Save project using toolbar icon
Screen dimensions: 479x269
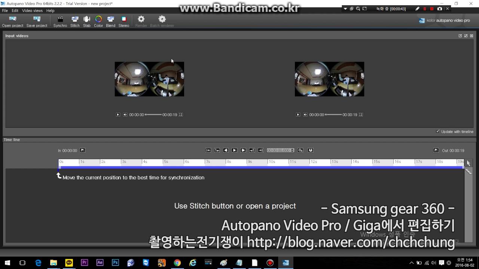(37, 21)
